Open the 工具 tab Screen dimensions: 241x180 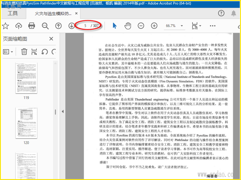coord(13,13)
